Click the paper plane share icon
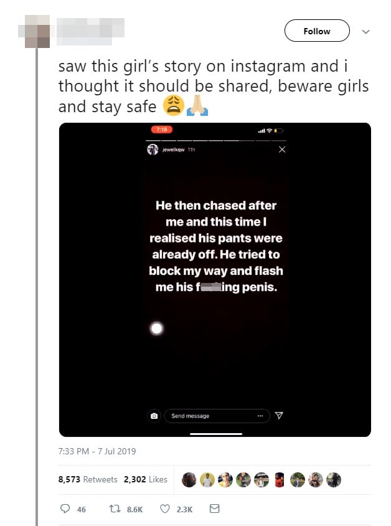Image resolution: width=391 pixels, height=526 pixels. (x=279, y=416)
